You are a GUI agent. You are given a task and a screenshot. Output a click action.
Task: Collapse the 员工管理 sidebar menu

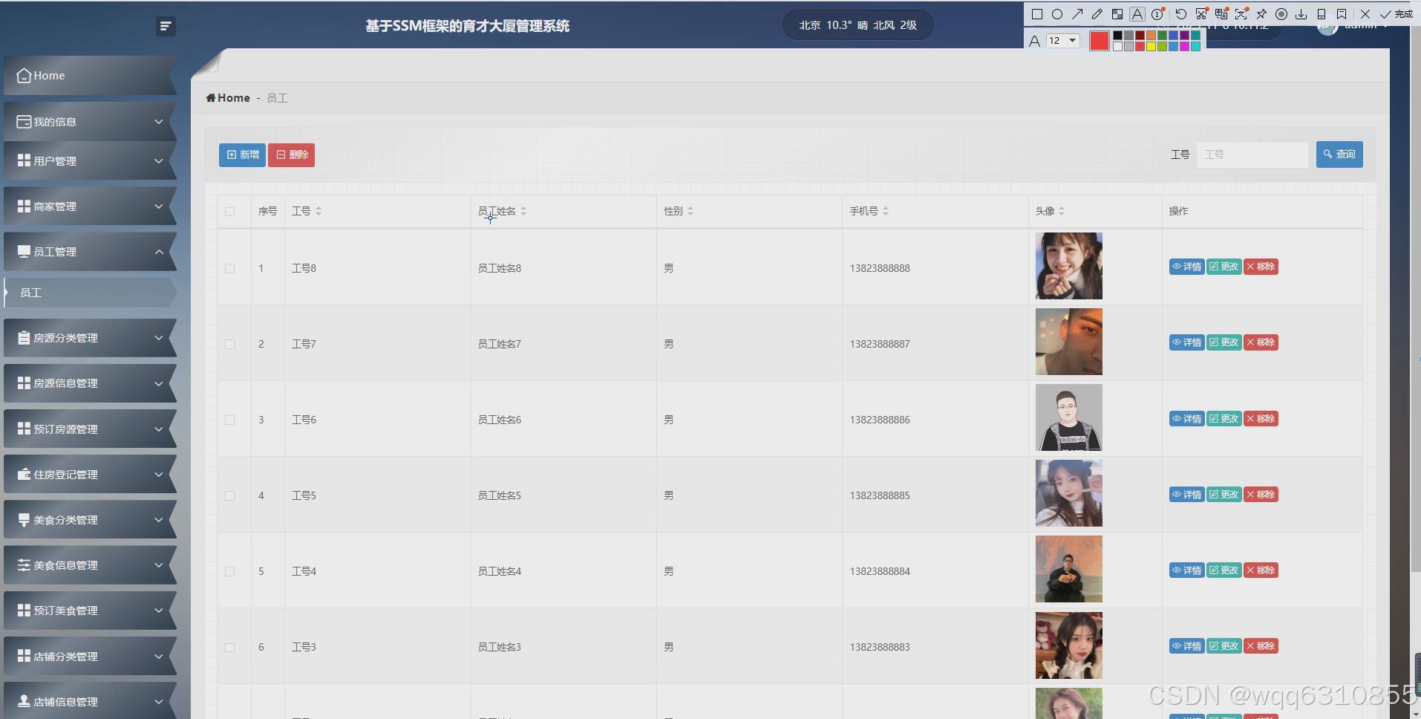[x=89, y=252]
